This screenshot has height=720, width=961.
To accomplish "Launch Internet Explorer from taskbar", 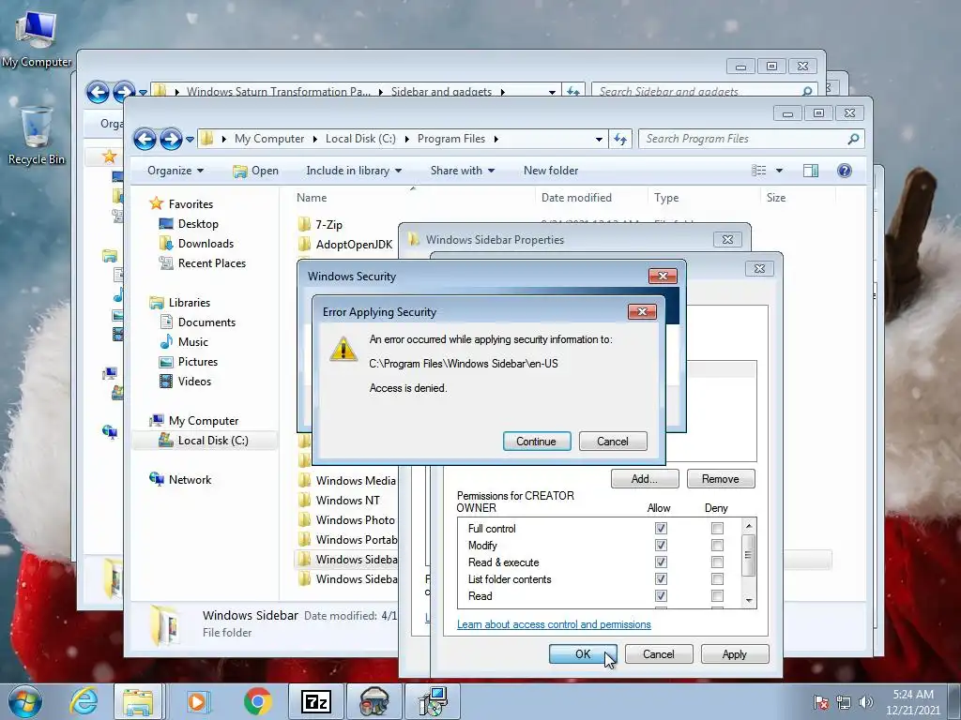I will coord(84,701).
